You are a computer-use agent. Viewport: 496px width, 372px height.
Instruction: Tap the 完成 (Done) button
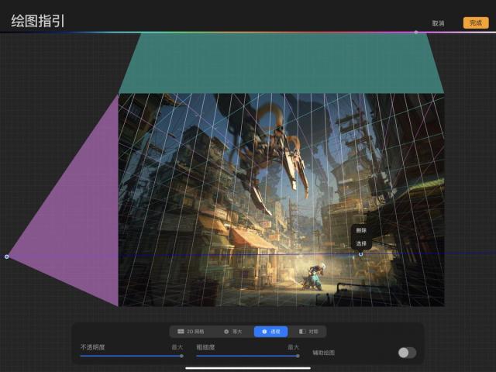[x=476, y=23]
